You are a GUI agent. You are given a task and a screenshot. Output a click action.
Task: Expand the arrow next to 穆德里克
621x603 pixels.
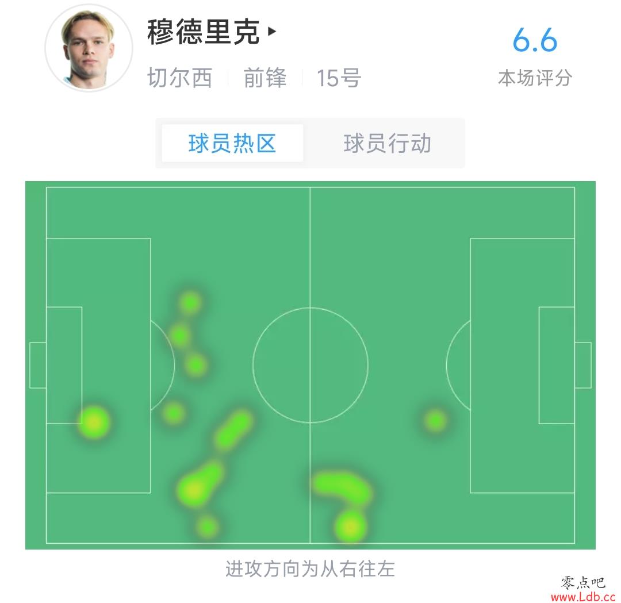[271, 31]
